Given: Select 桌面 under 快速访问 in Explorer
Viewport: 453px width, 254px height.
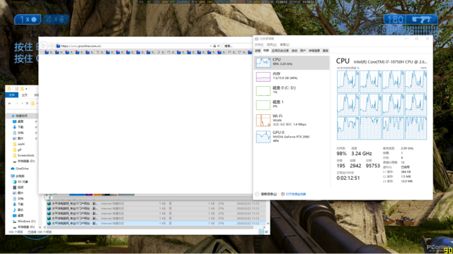Looking at the screenshot, I should coord(21,121).
